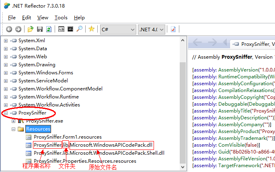Open the Tools menu
275x172 pixels.
[x=61, y=18]
